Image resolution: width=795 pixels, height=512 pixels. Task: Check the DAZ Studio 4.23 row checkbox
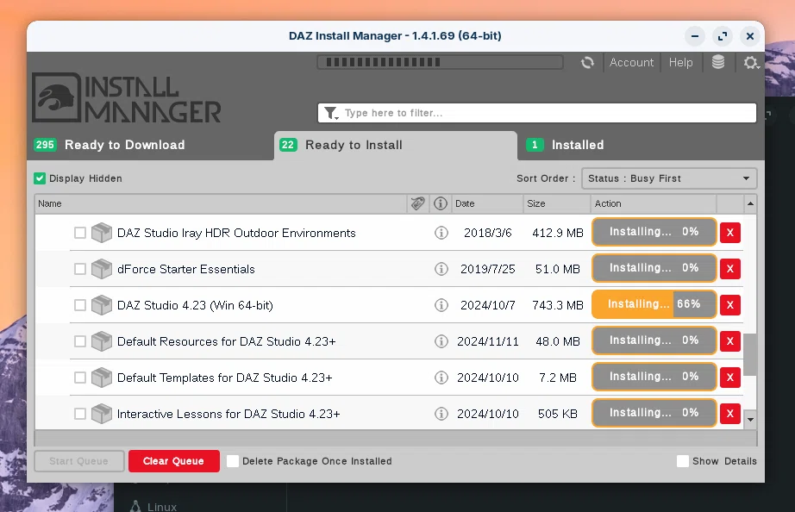[79, 305]
